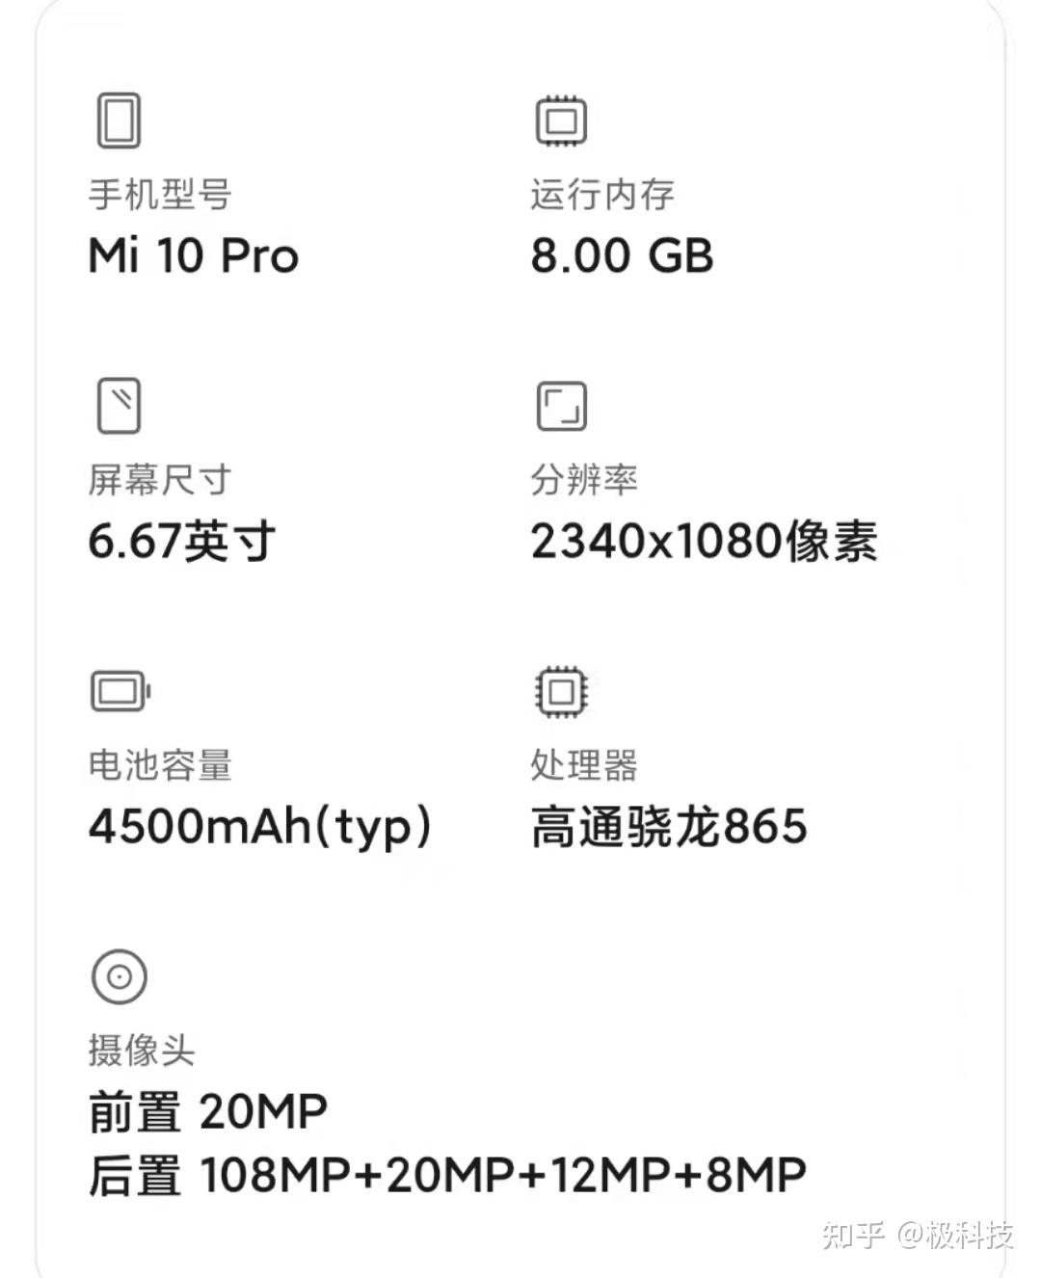Click the 手机型号 label
The image size is (1041, 1278).
pos(160,195)
